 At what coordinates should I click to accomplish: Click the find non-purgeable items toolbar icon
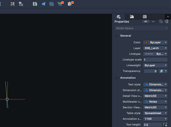(21, 4)
